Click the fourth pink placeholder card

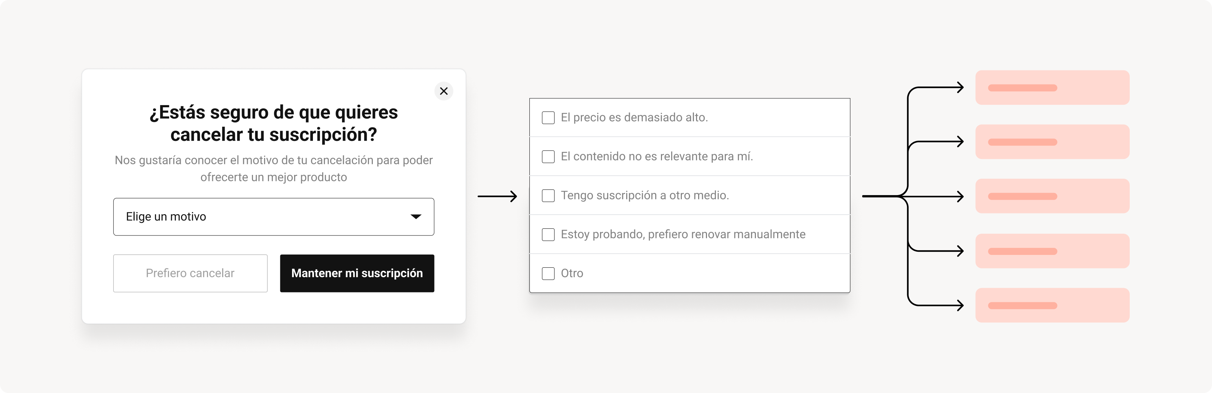coord(1052,251)
